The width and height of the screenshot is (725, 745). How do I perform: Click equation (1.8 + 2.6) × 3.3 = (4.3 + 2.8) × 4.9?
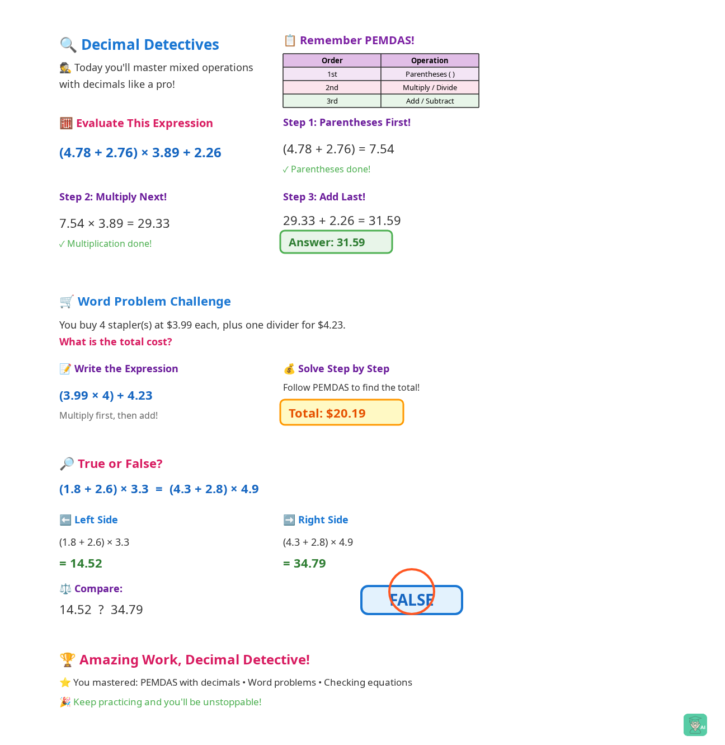tap(159, 489)
